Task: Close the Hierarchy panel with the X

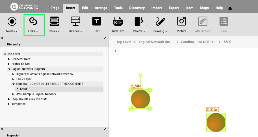Action: (x=2, y=38)
